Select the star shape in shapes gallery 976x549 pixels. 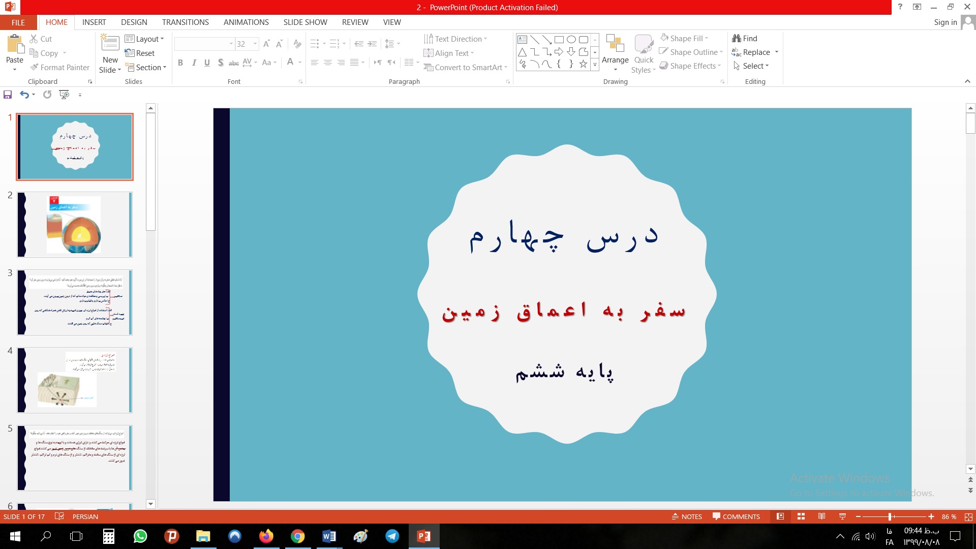[583, 64]
